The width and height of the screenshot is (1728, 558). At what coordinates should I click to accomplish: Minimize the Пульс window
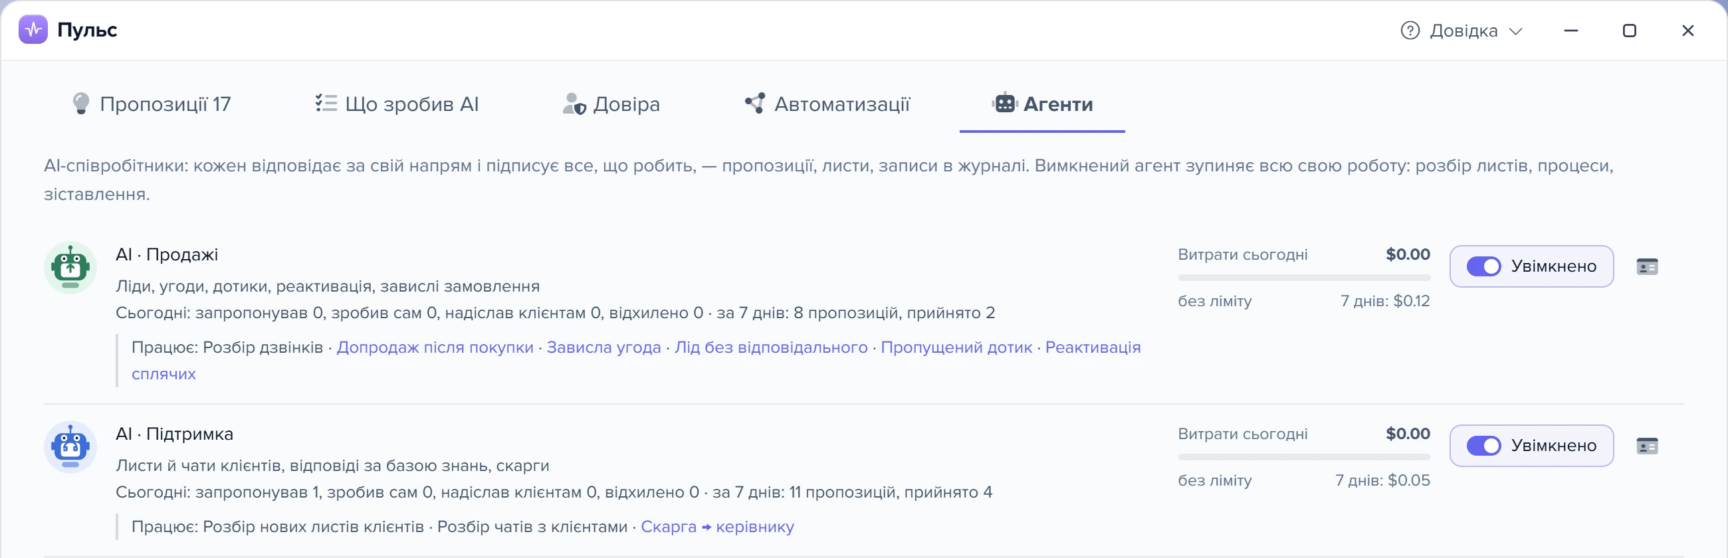[x=1571, y=31]
